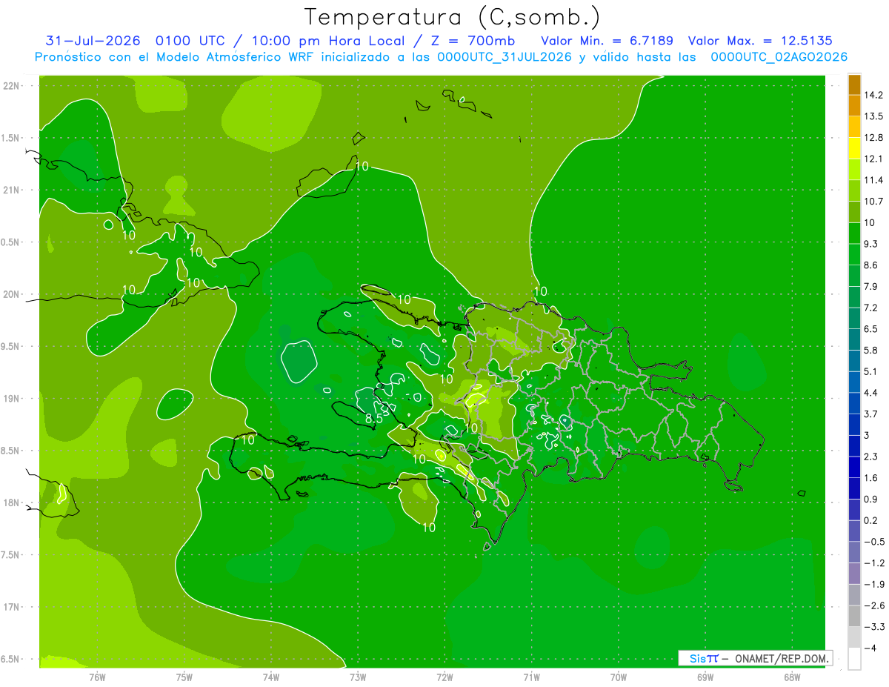Click the colorbar value '-1.2'
This screenshot has width=889, height=687.
point(873,562)
